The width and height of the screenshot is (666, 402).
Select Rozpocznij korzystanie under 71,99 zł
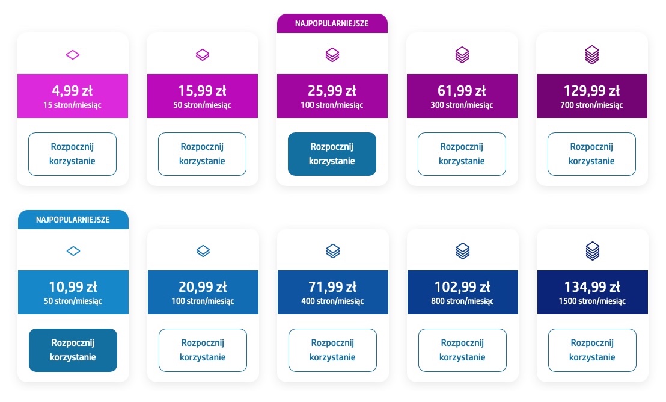click(333, 350)
